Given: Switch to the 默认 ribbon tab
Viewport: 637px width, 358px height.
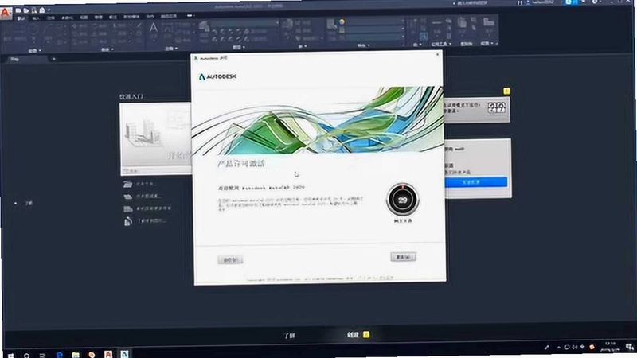Looking at the screenshot, I should [21, 18].
